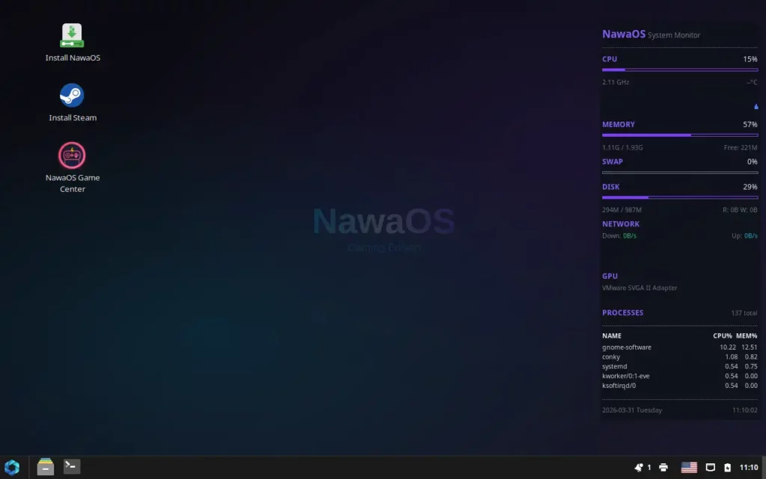Click the CPU usage progress bar

[x=680, y=69]
